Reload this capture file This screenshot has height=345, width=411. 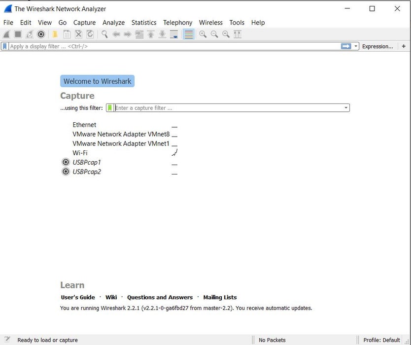coord(90,34)
